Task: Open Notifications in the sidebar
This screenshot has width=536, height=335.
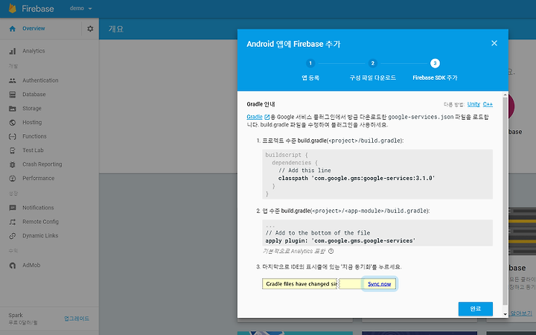Action: tap(38, 208)
